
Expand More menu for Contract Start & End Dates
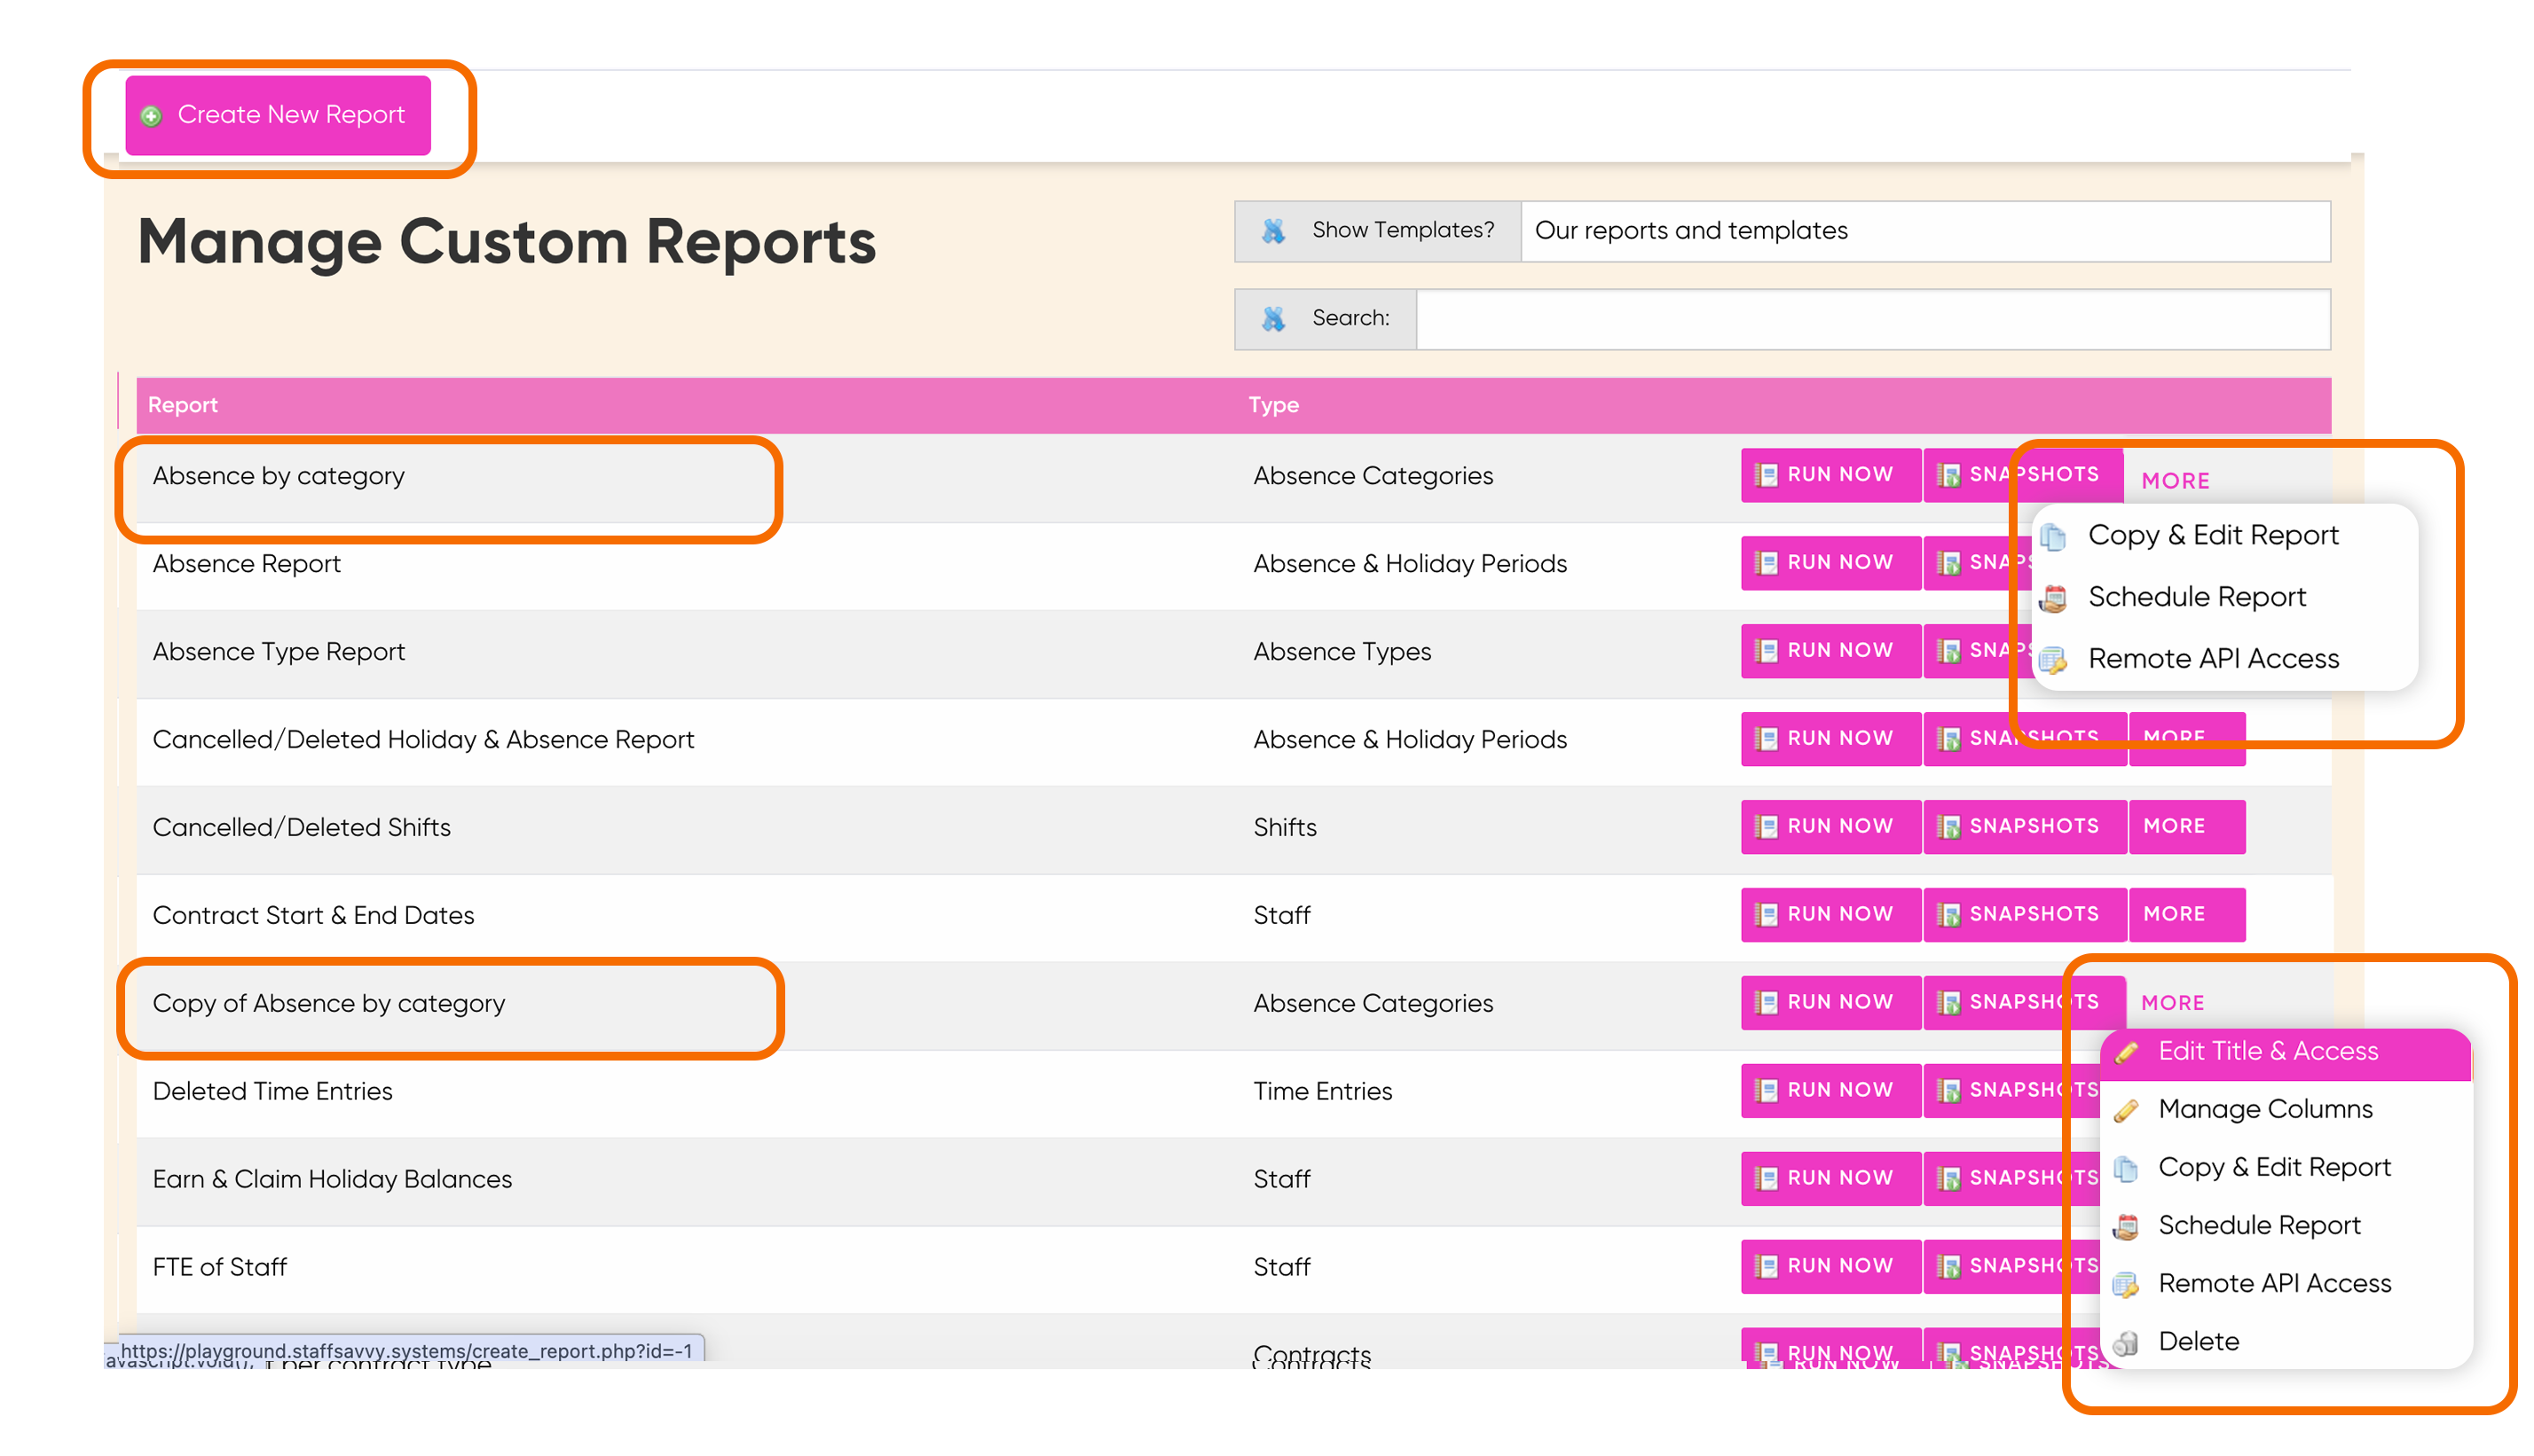click(x=2187, y=915)
